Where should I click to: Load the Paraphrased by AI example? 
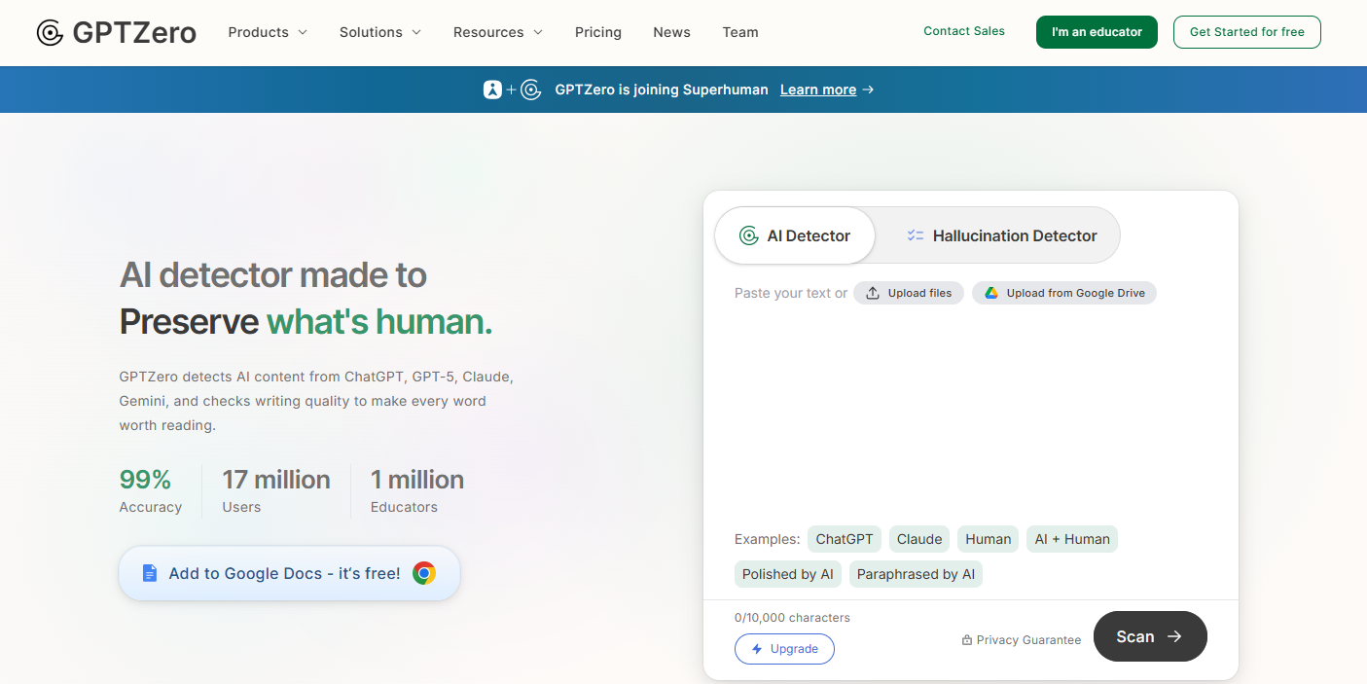pos(917,574)
